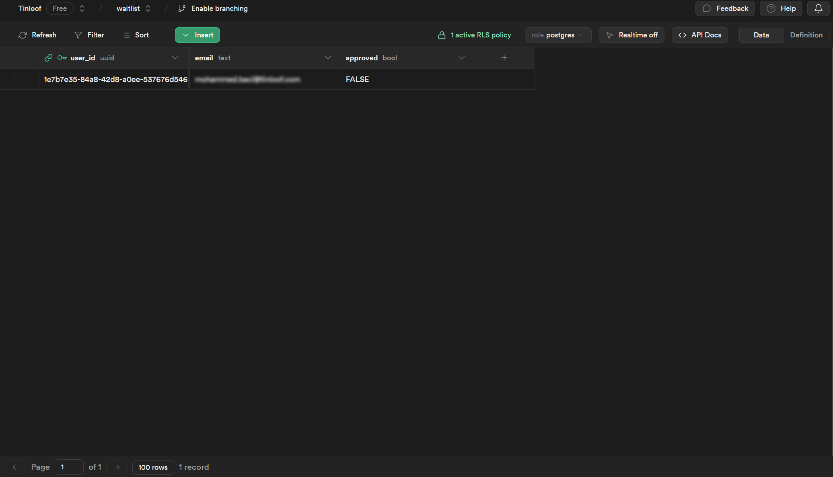This screenshot has width=833, height=477.
Task: Expand the user_id column menu
Action: [175, 58]
